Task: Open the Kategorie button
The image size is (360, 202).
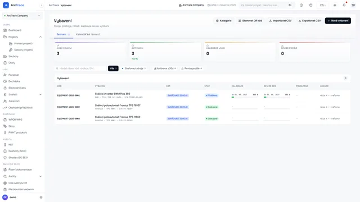Action: 223,21
